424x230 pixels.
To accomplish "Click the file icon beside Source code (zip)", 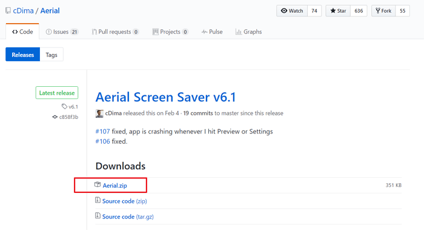I will (98, 200).
